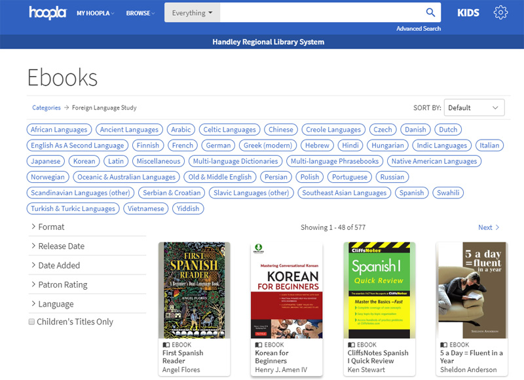Open the SORT BY dropdown
Image resolution: width=524 pixels, height=380 pixels.
474,107
